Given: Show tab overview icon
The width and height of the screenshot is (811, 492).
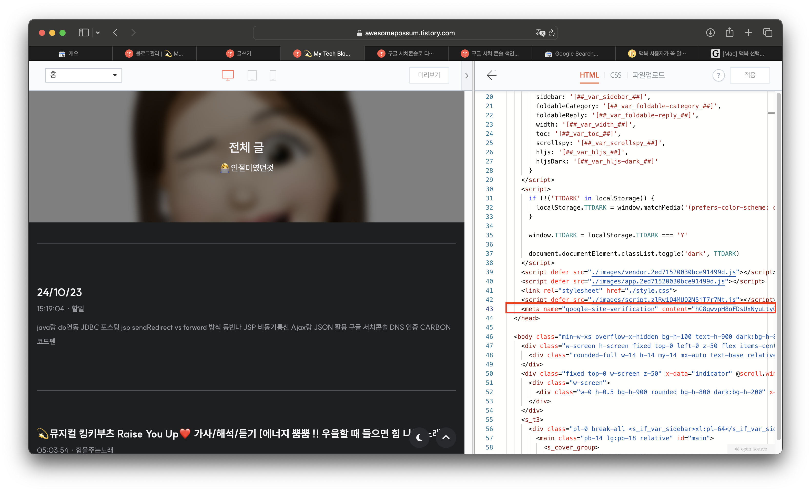Looking at the screenshot, I should pos(768,33).
